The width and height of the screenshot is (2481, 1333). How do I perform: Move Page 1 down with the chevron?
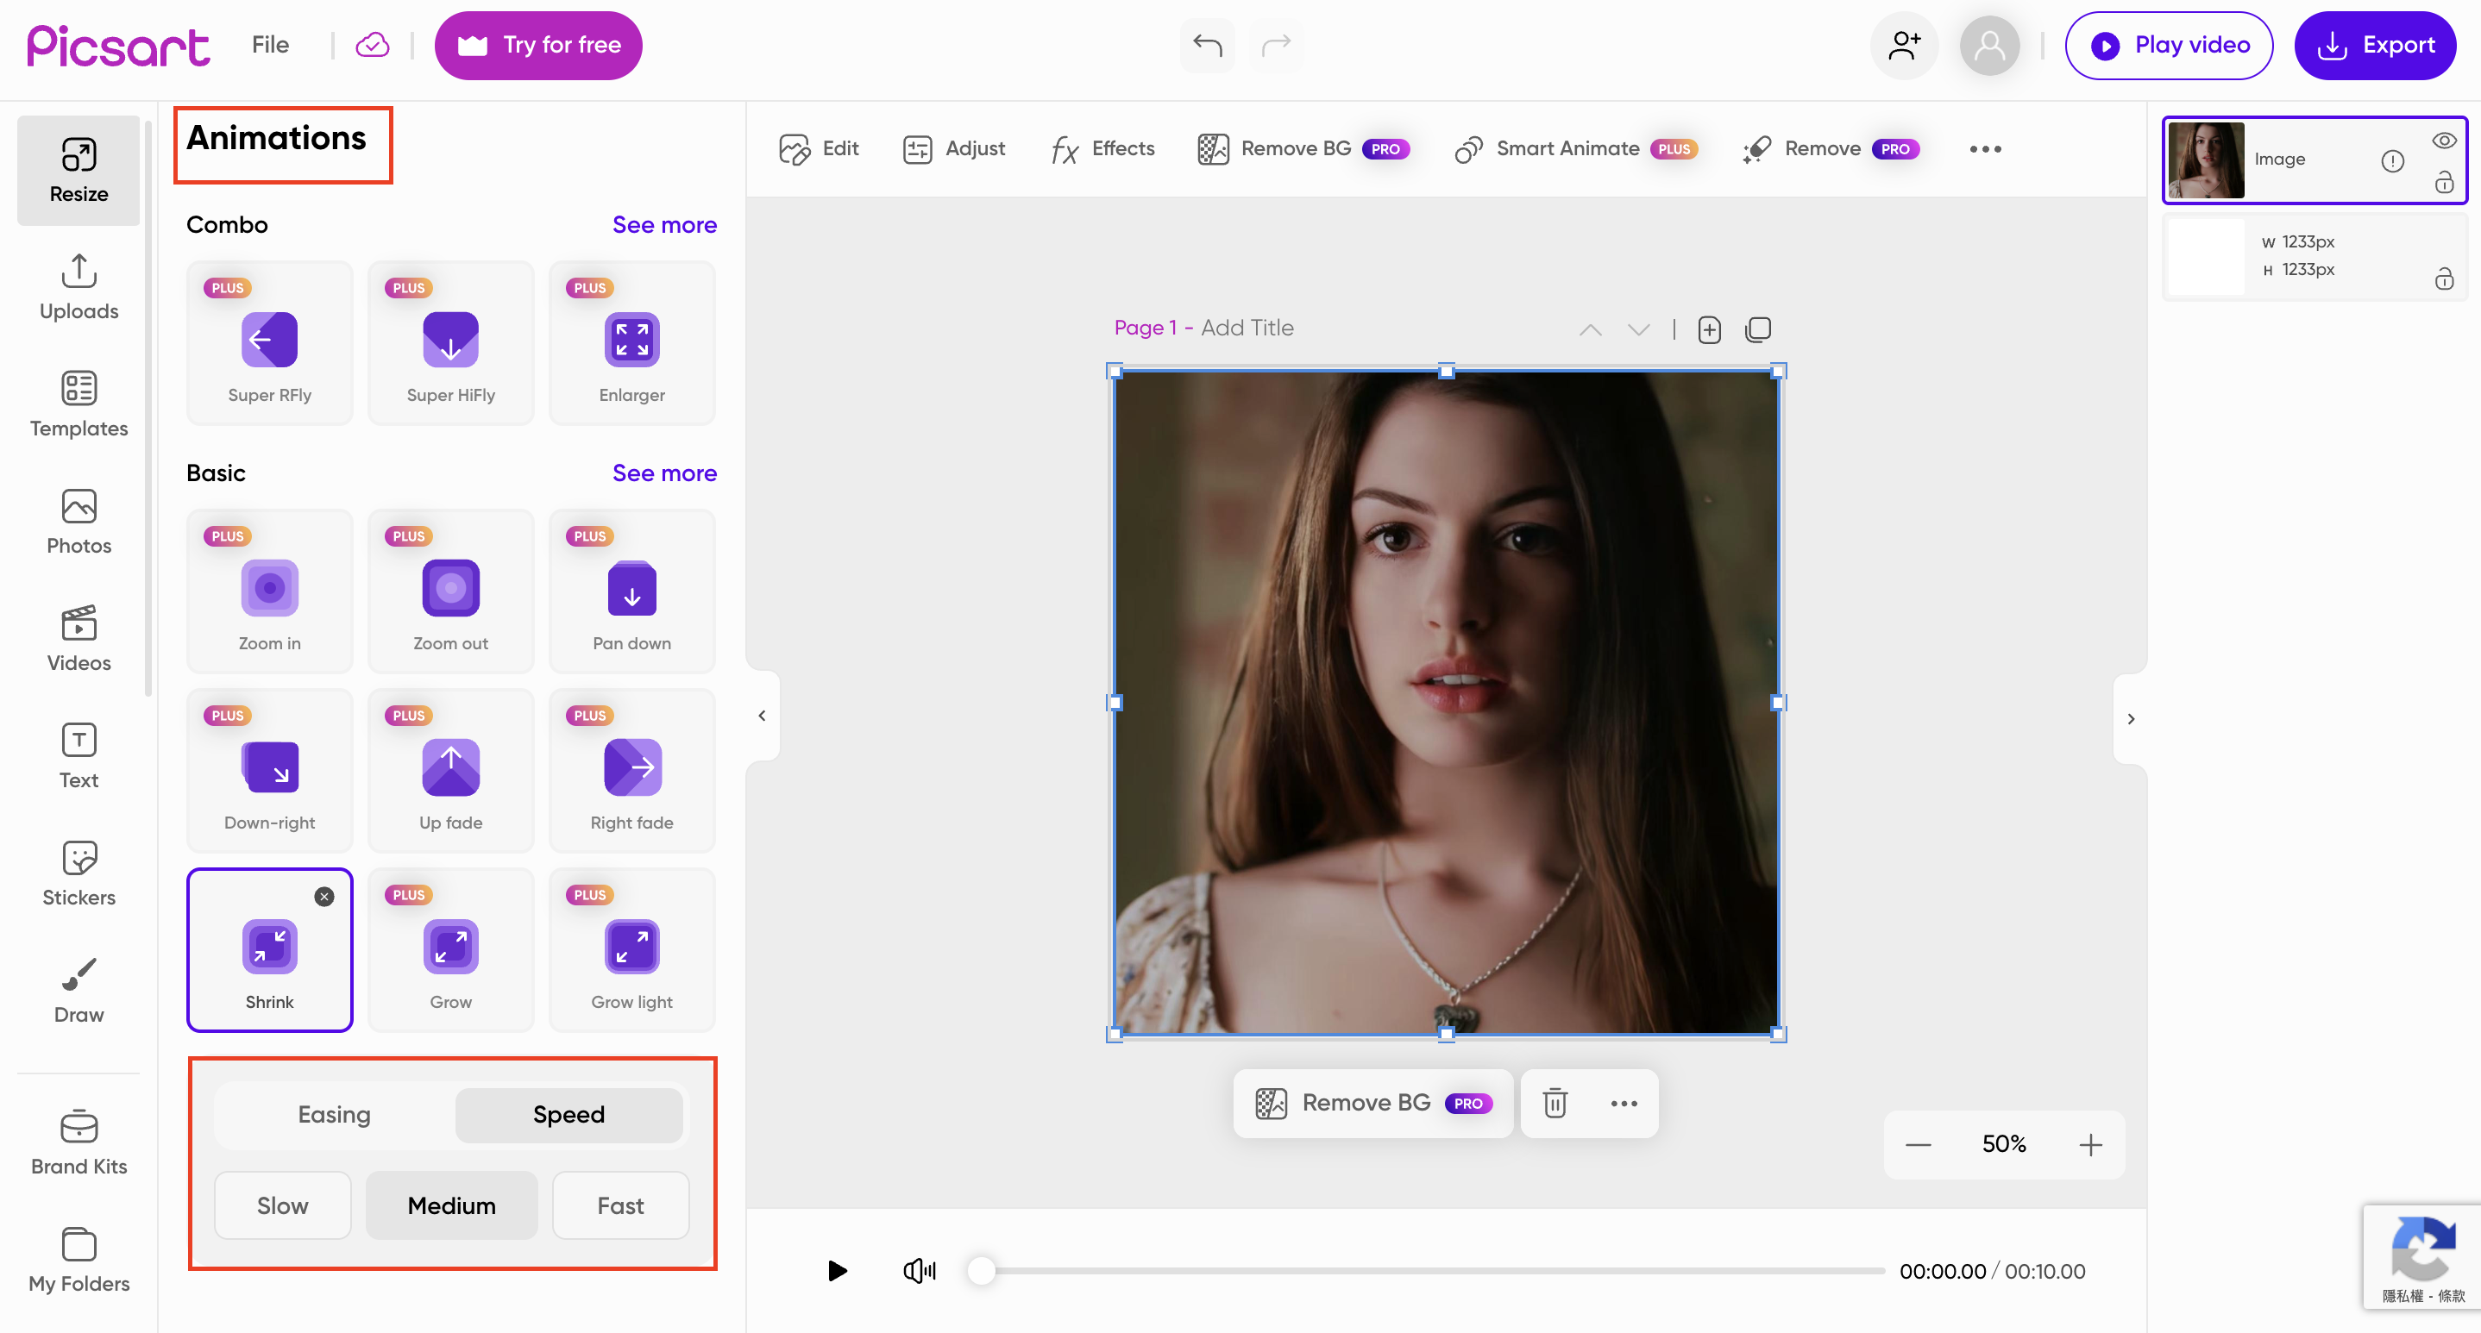(x=1637, y=329)
